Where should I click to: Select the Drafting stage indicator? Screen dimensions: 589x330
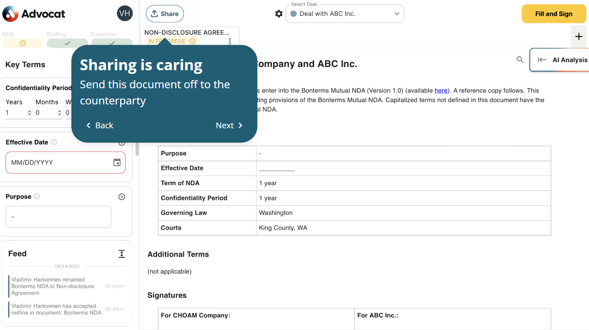[x=67, y=43]
